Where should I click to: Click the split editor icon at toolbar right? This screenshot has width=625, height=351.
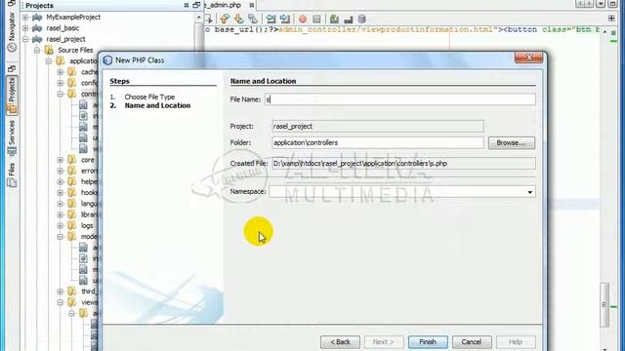pyautogui.click(x=611, y=19)
